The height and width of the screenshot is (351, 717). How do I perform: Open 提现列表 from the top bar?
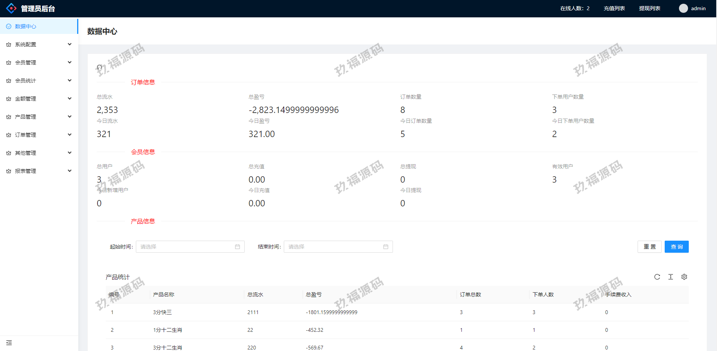tap(650, 8)
